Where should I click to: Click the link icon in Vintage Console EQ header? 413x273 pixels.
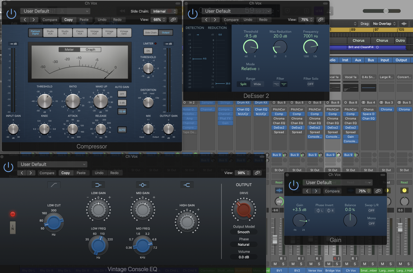point(257,173)
